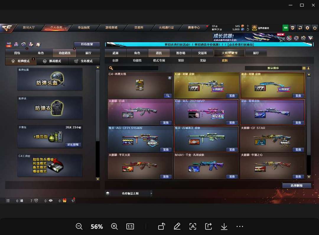
Task: Open the friends icon in status bar
Action: click(22, 201)
